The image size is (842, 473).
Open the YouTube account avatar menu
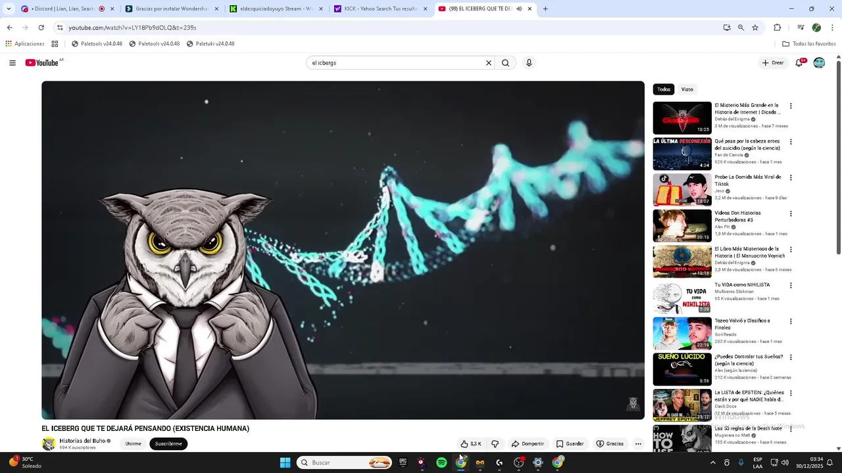click(819, 63)
